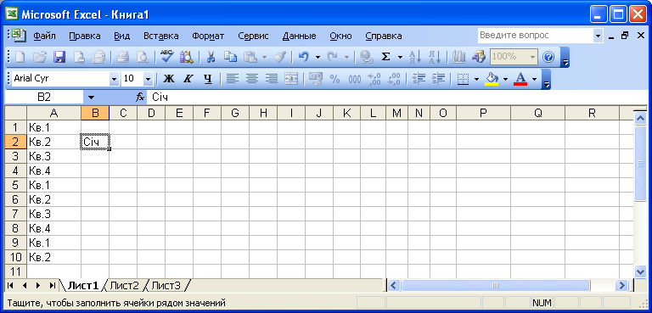Click the vertical scrollbar down arrow
The height and width of the screenshot is (313, 652).
coord(640,271)
